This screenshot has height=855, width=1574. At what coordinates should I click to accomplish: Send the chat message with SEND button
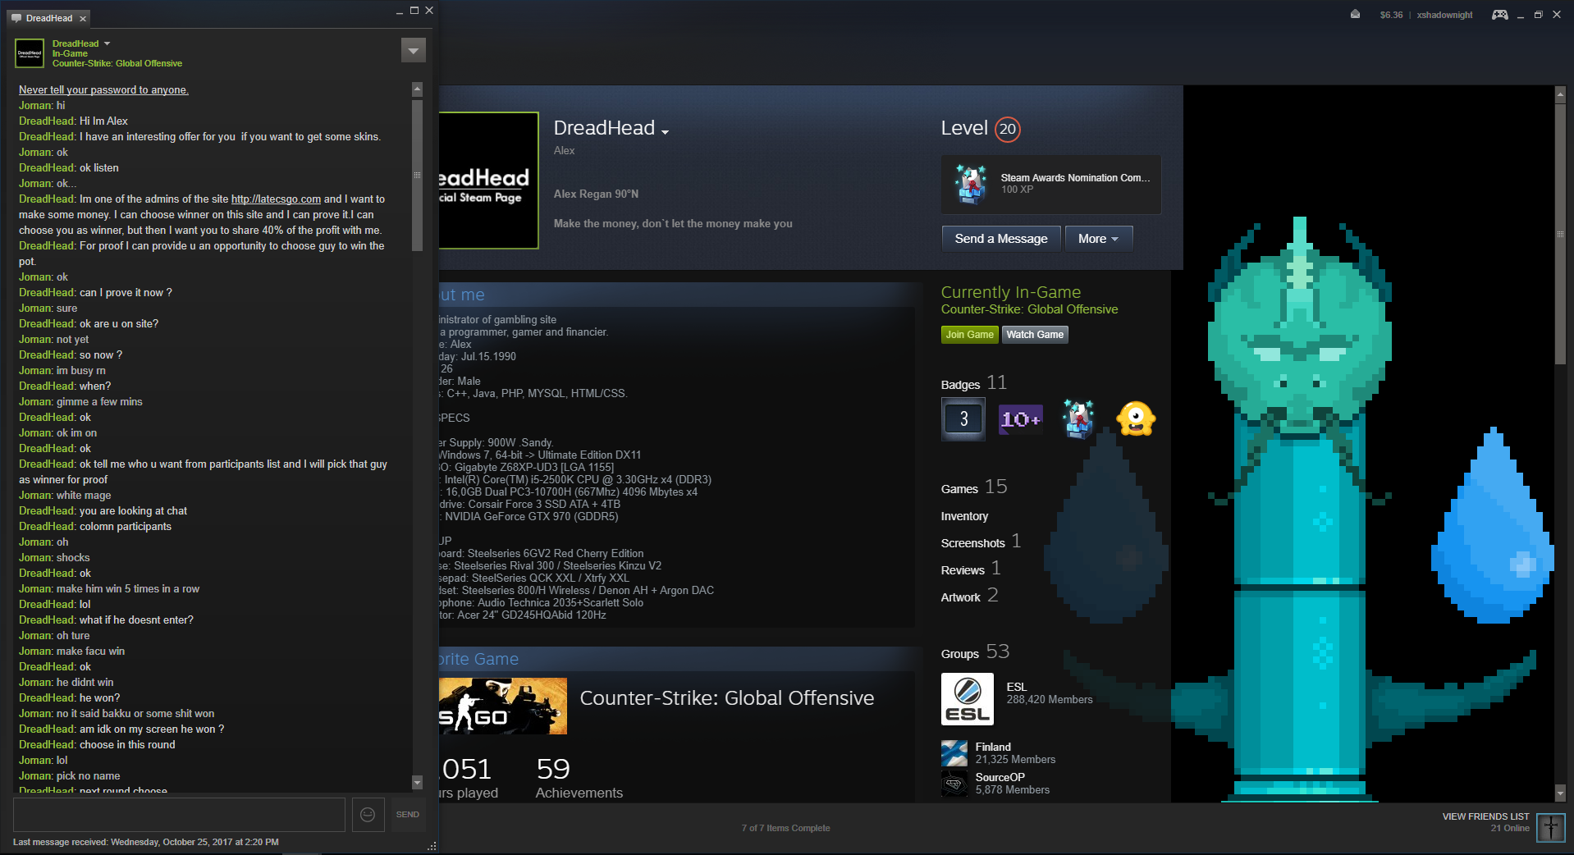(x=408, y=814)
